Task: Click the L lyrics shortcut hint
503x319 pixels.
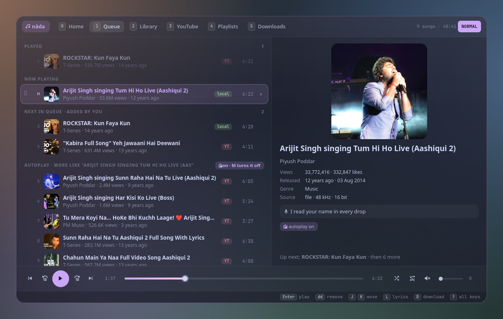Action: pyautogui.click(x=396, y=297)
